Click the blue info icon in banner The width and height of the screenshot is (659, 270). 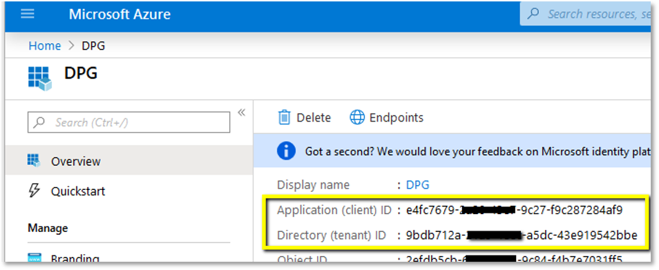(x=286, y=151)
